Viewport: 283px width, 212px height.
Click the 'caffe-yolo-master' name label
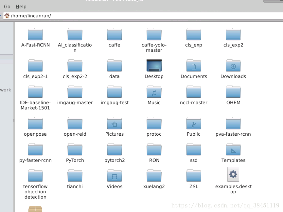[x=154, y=48]
